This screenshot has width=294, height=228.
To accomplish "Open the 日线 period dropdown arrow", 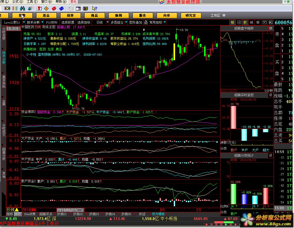I will pos(107,22).
